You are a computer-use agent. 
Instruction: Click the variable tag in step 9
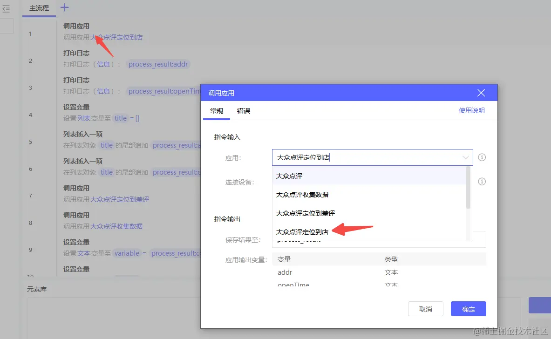click(x=127, y=253)
